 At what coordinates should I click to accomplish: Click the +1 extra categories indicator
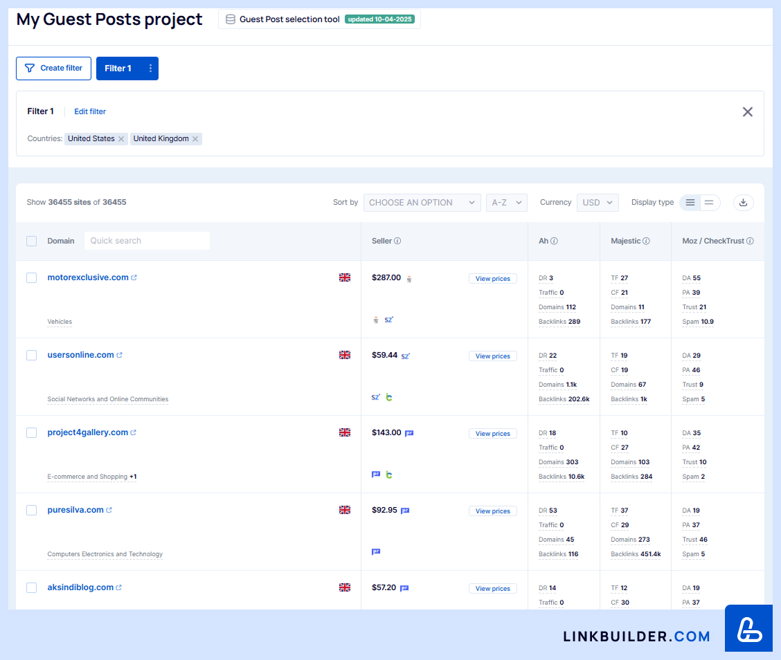tap(133, 477)
